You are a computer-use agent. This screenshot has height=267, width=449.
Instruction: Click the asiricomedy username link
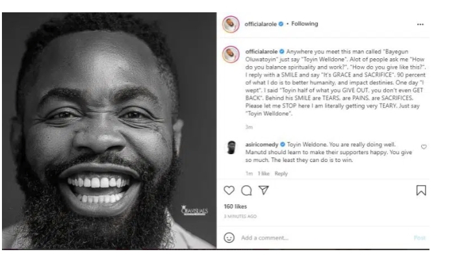tap(262, 145)
